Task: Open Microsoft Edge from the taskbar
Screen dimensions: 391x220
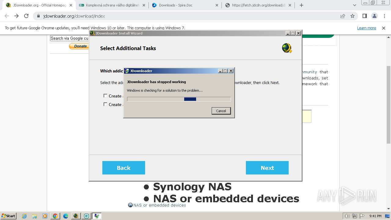Action: tap(66, 216)
